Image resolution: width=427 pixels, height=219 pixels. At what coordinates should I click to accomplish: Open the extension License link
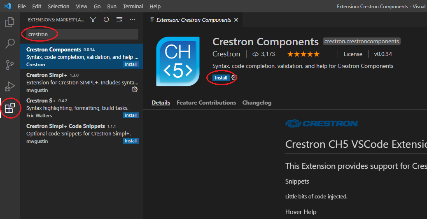coord(353,54)
